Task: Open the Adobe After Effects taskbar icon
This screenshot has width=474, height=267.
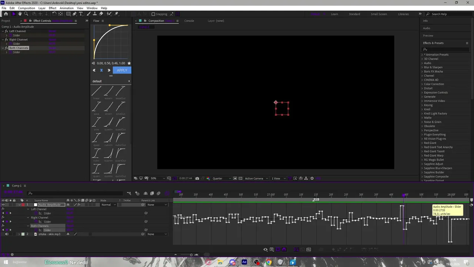Action: point(244,262)
